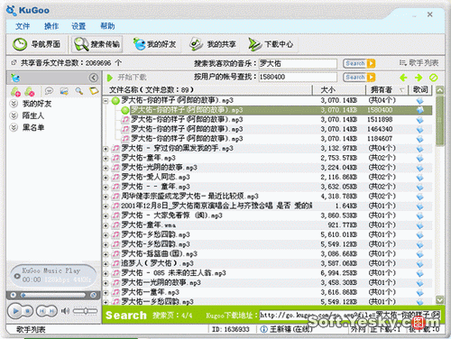451x339 pixels.
Task: Click music note icon of 罗大佑-童年.wma
Action: pyautogui.click(x=115, y=225)
